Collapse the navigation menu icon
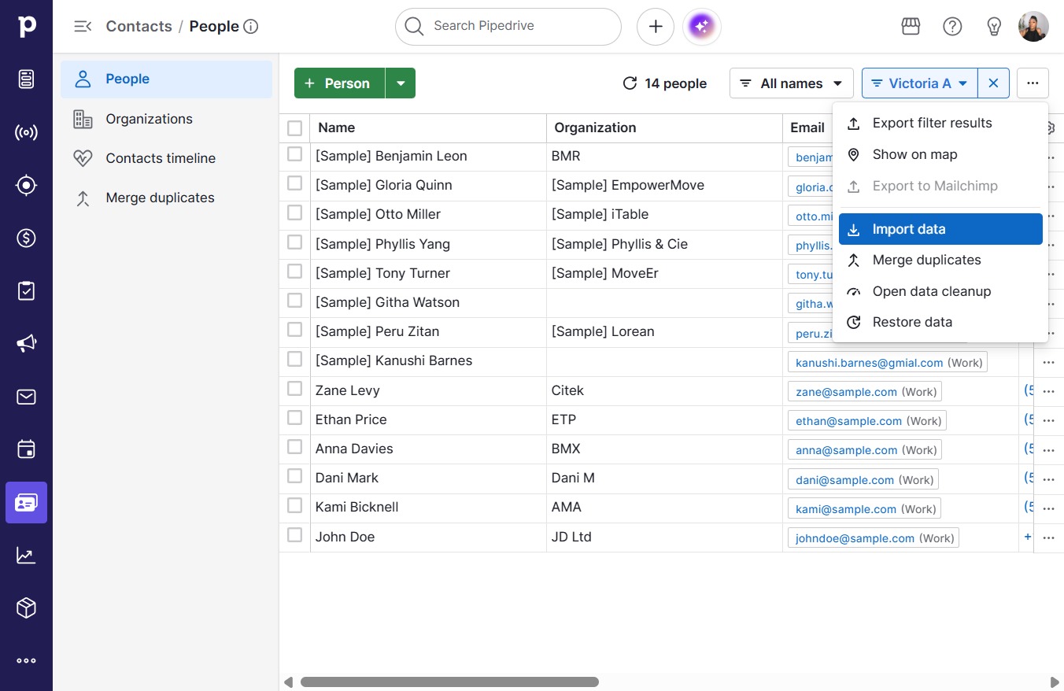 [x=83, y=27]
